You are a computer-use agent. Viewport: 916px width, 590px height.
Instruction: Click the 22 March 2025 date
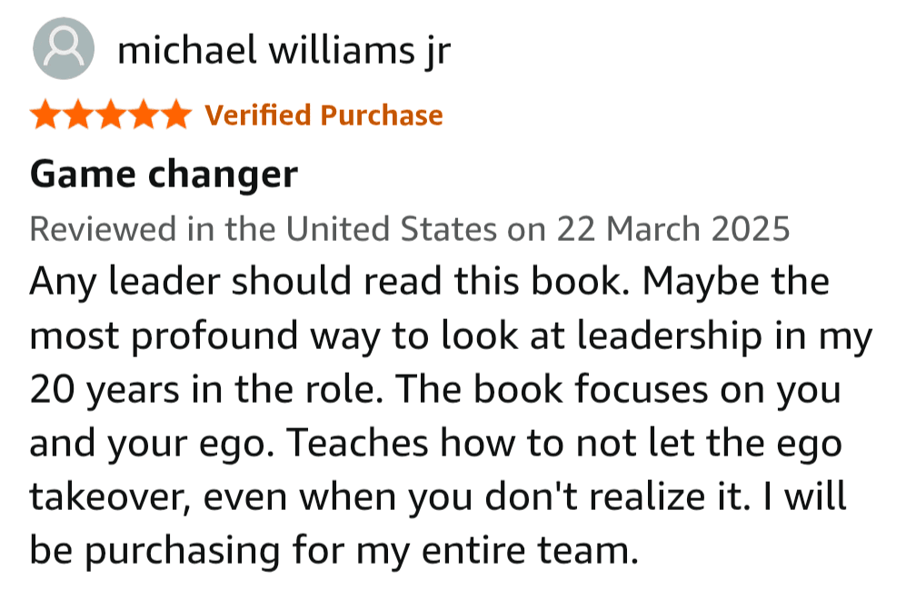coord(673,228)
